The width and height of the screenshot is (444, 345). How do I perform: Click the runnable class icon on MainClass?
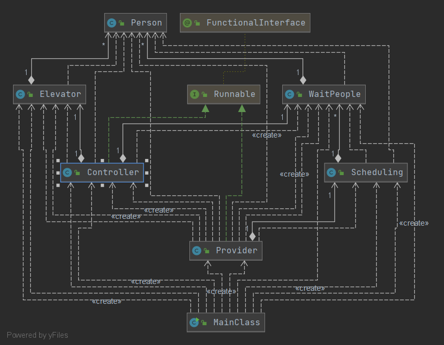point(194,322)
